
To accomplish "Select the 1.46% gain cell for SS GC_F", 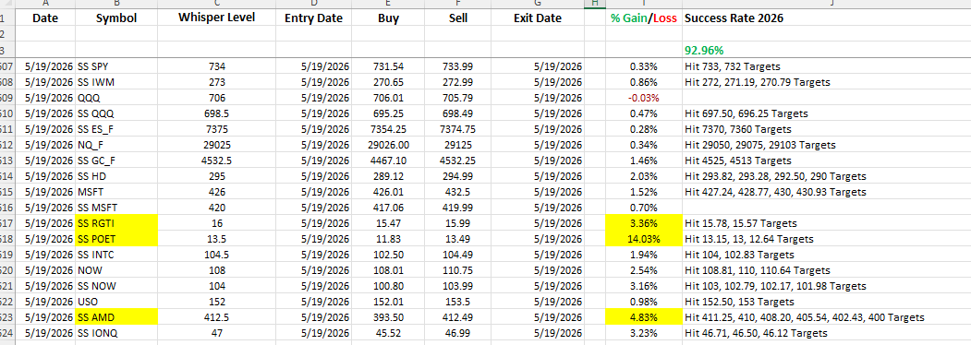I will (644, 161).
